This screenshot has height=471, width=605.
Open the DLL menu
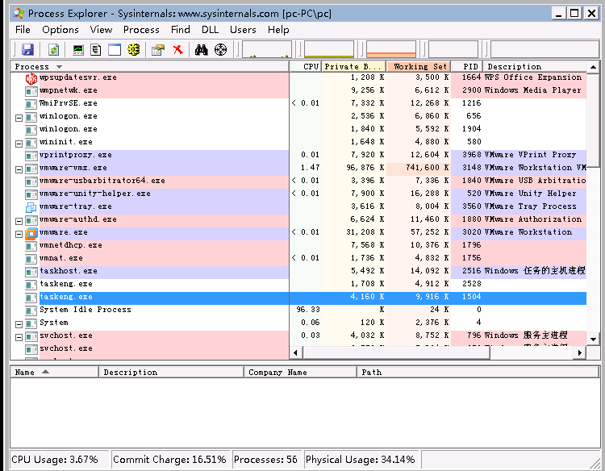[x=210, y=30]
